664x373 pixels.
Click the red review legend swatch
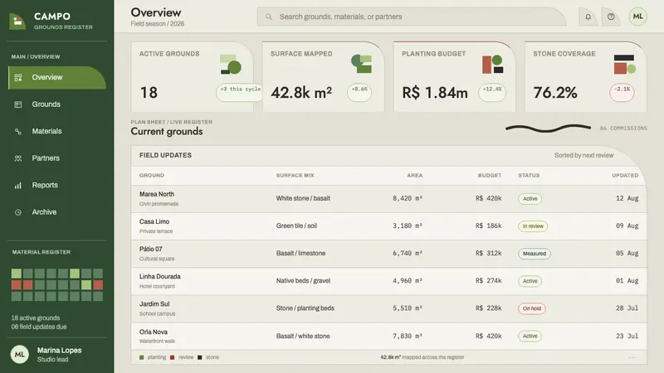point(172,358)
